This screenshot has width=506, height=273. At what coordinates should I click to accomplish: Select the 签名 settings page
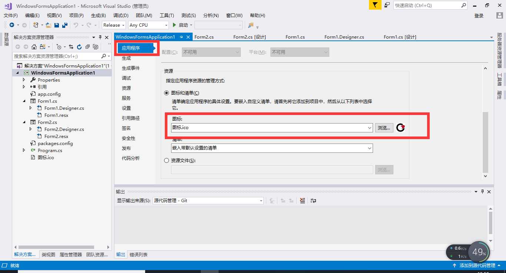pos(126,128)
